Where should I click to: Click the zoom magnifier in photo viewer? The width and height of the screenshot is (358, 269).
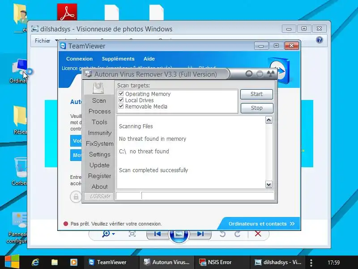106,234
